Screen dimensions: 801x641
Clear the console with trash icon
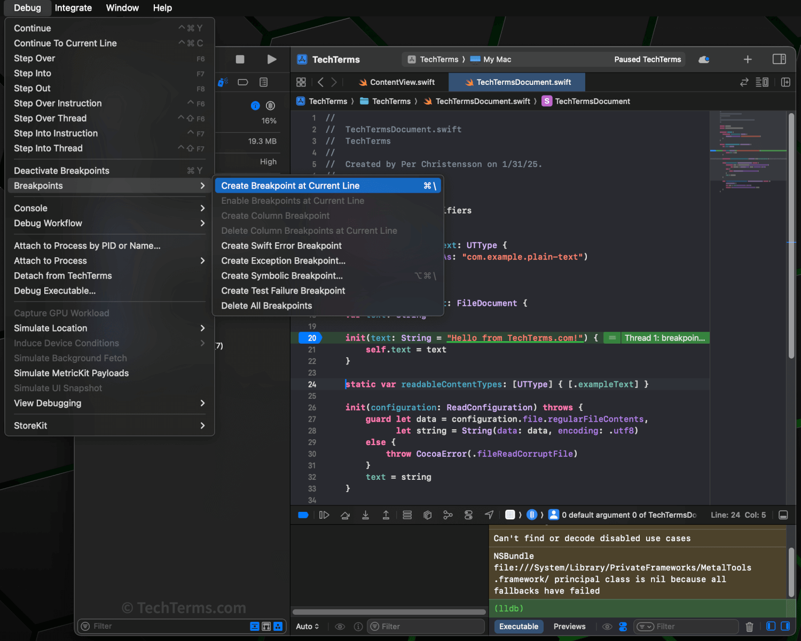pyautogui.click(x=750, y=627)
